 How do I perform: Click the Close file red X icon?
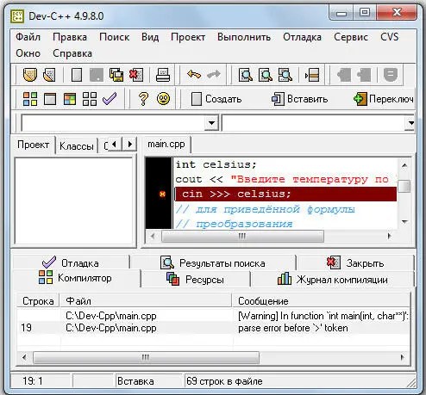pyautogui.click(x=136, y=75)
